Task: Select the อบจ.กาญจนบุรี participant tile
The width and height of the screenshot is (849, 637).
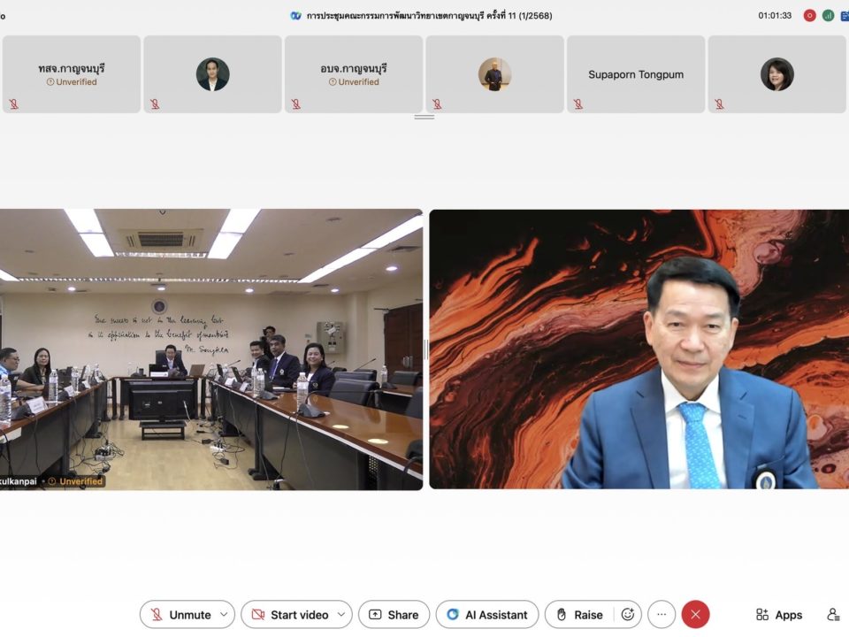Action: coord(354,74)
